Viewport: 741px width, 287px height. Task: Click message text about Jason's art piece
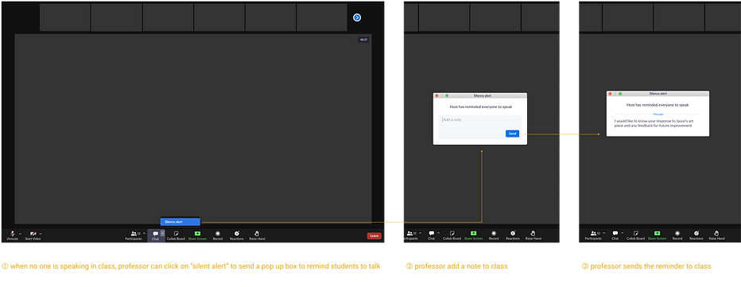pyautogui.click(x=654, y=123)
